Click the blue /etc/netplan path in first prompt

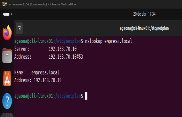(68, 41)
